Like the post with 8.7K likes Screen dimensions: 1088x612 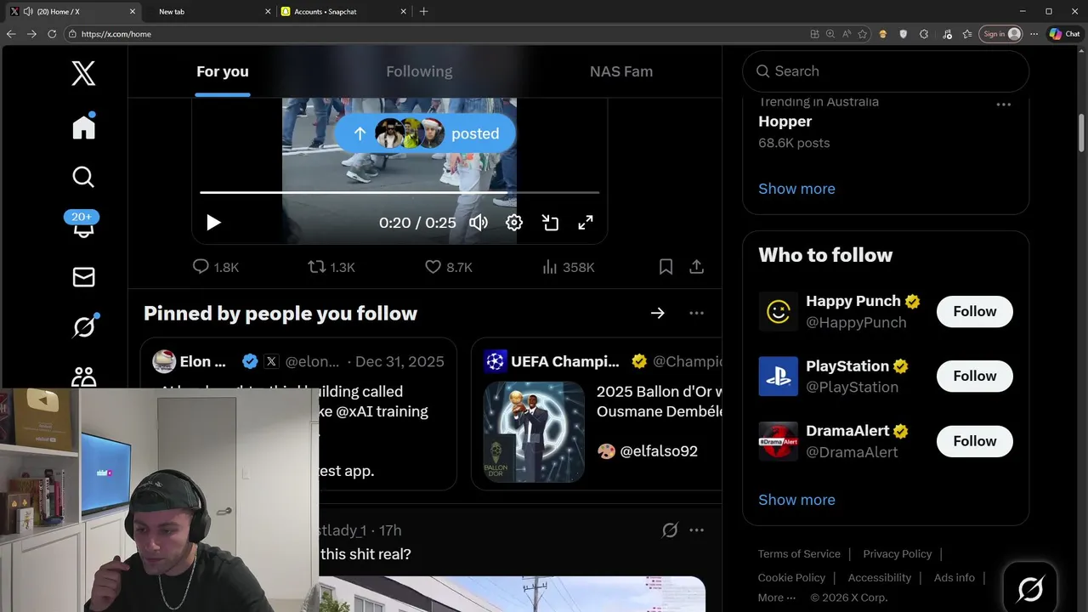pos(448,267)
